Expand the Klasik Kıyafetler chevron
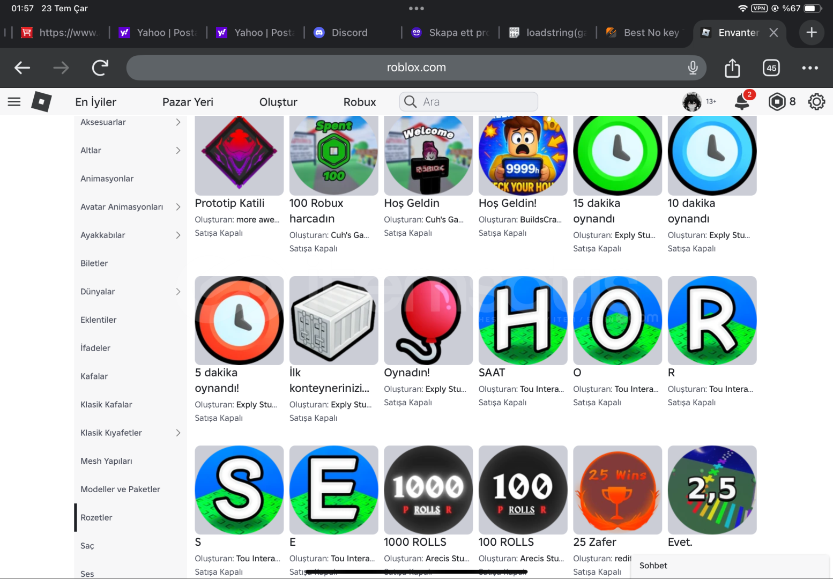 [x=178, y=433]
